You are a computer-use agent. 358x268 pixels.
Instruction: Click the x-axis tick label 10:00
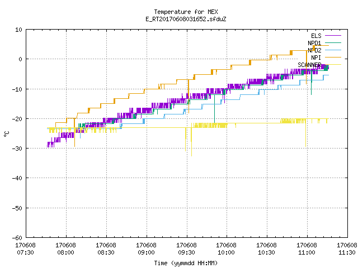coord(226,252)
